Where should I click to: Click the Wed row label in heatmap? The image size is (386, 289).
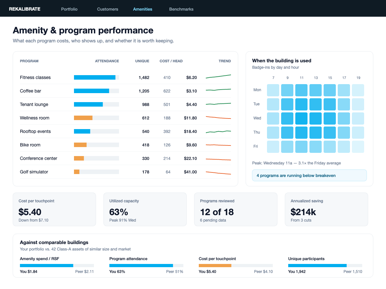click(257, 118)
